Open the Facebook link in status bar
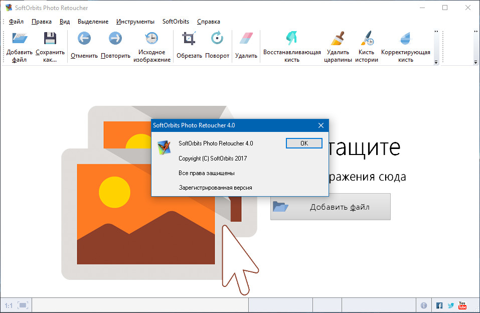480x313 pixels. pyautogui.click(x=439, y=305)
